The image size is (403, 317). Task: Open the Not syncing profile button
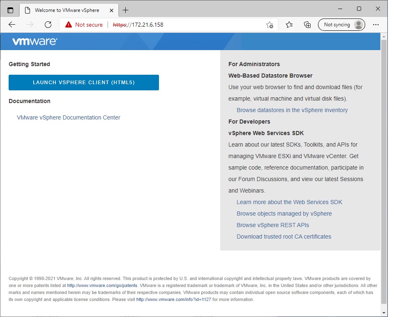(x=341, y=25)
